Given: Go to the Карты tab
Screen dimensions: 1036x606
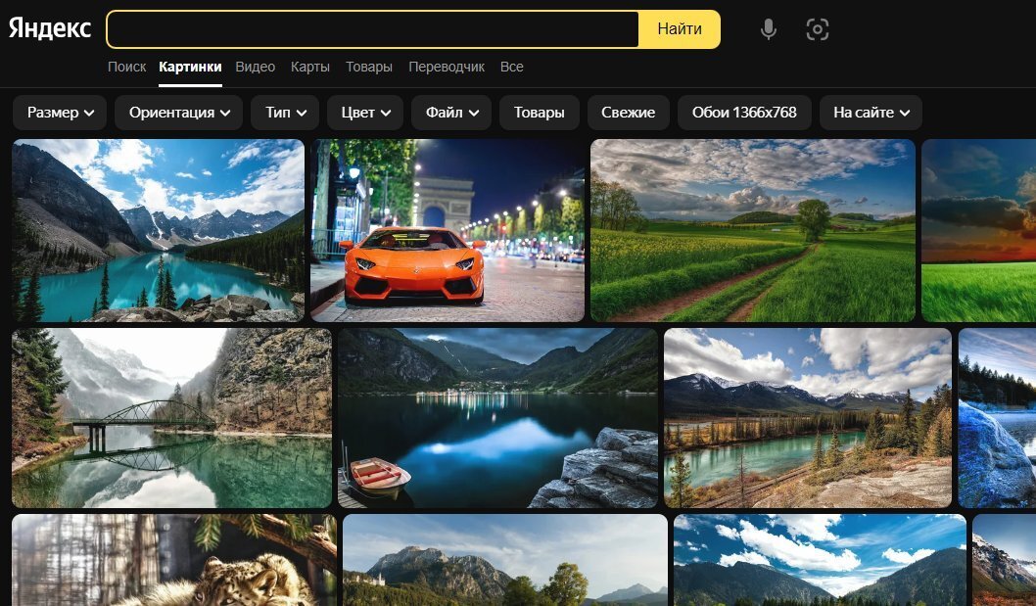Looking at the screenshot, I should [x=309, y=67].
